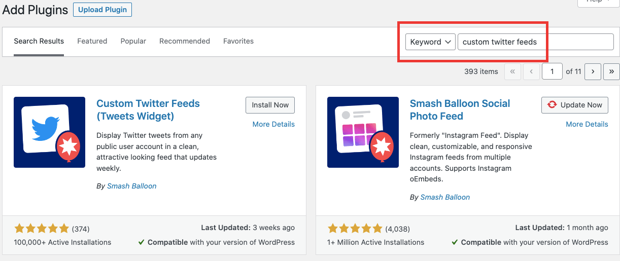Click the previous page arrow button
This screenshot has width=620, height=261.
531,71
